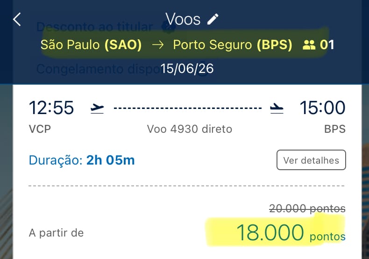Tap the Porto Seguro (BPS) destination
The image size is (369, 259).
(233, 45)
